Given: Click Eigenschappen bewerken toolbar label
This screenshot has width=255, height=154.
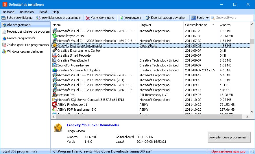Looking at the screenshot, I should 169,18.
